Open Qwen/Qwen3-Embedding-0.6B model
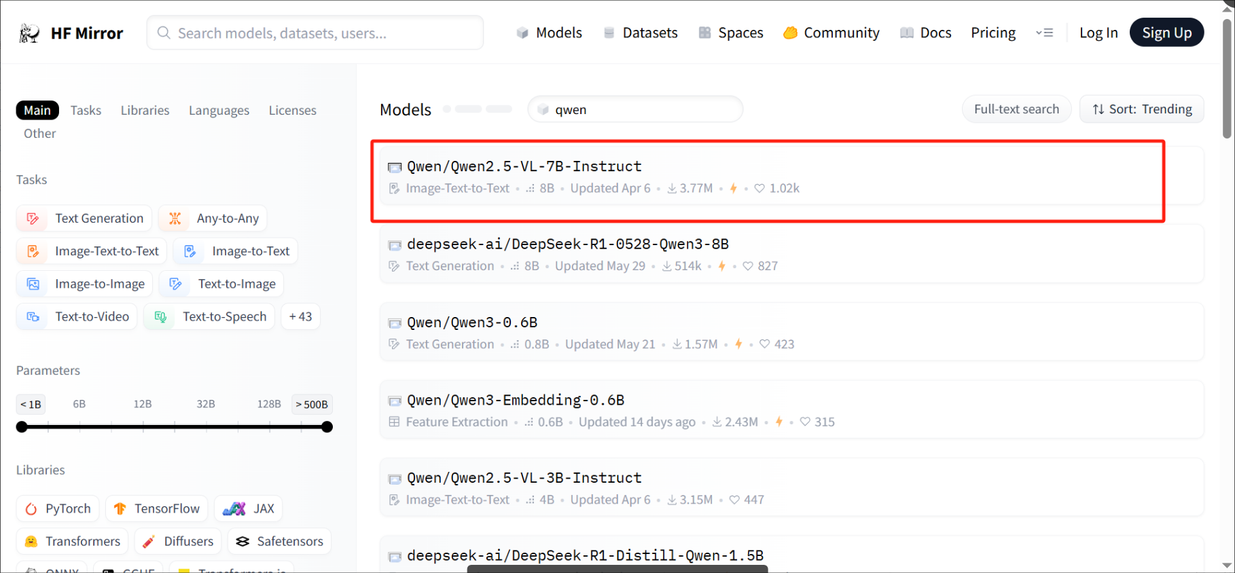The image size is (1235, 573). click(x=516, y=400)
